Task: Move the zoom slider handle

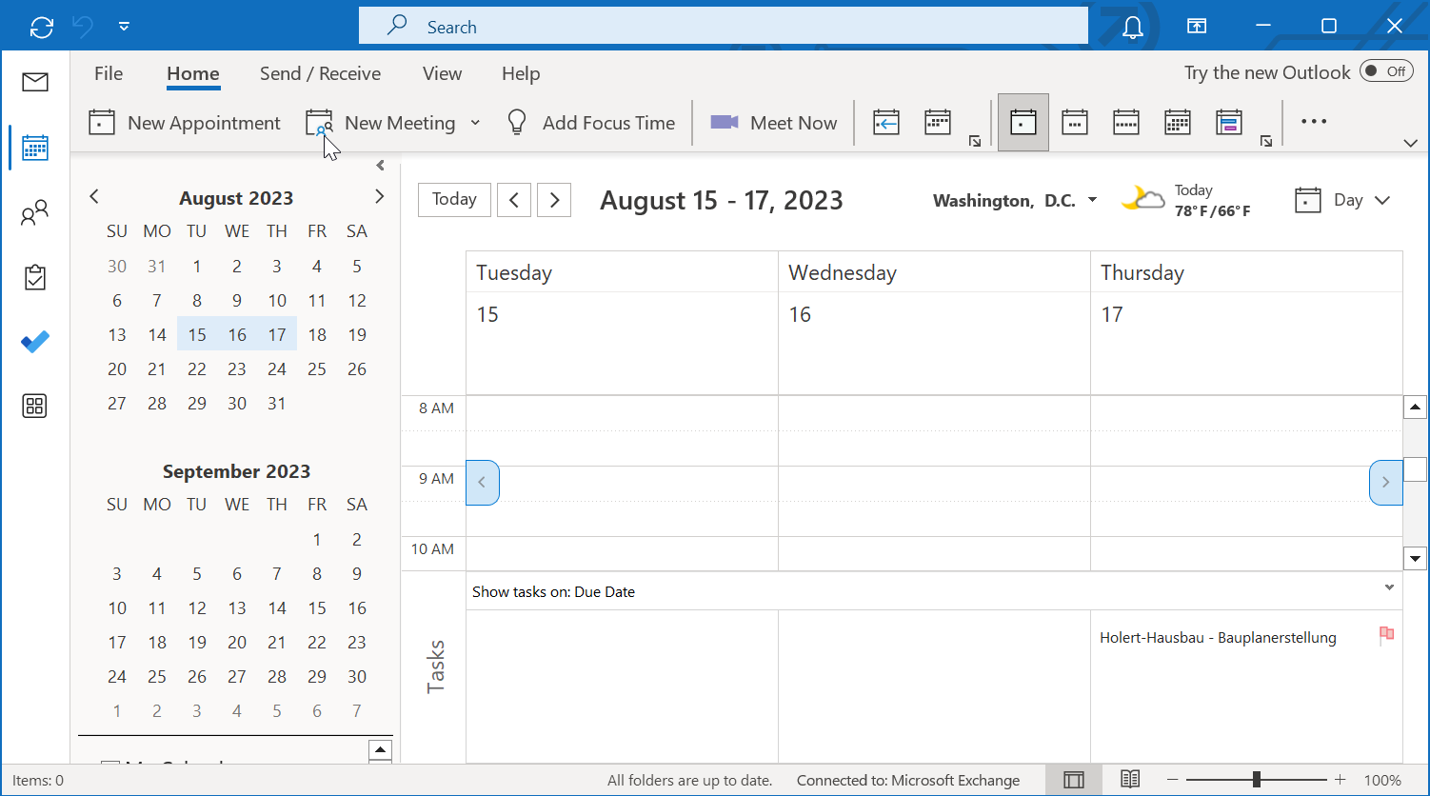Action: (x=1257, y=780)
